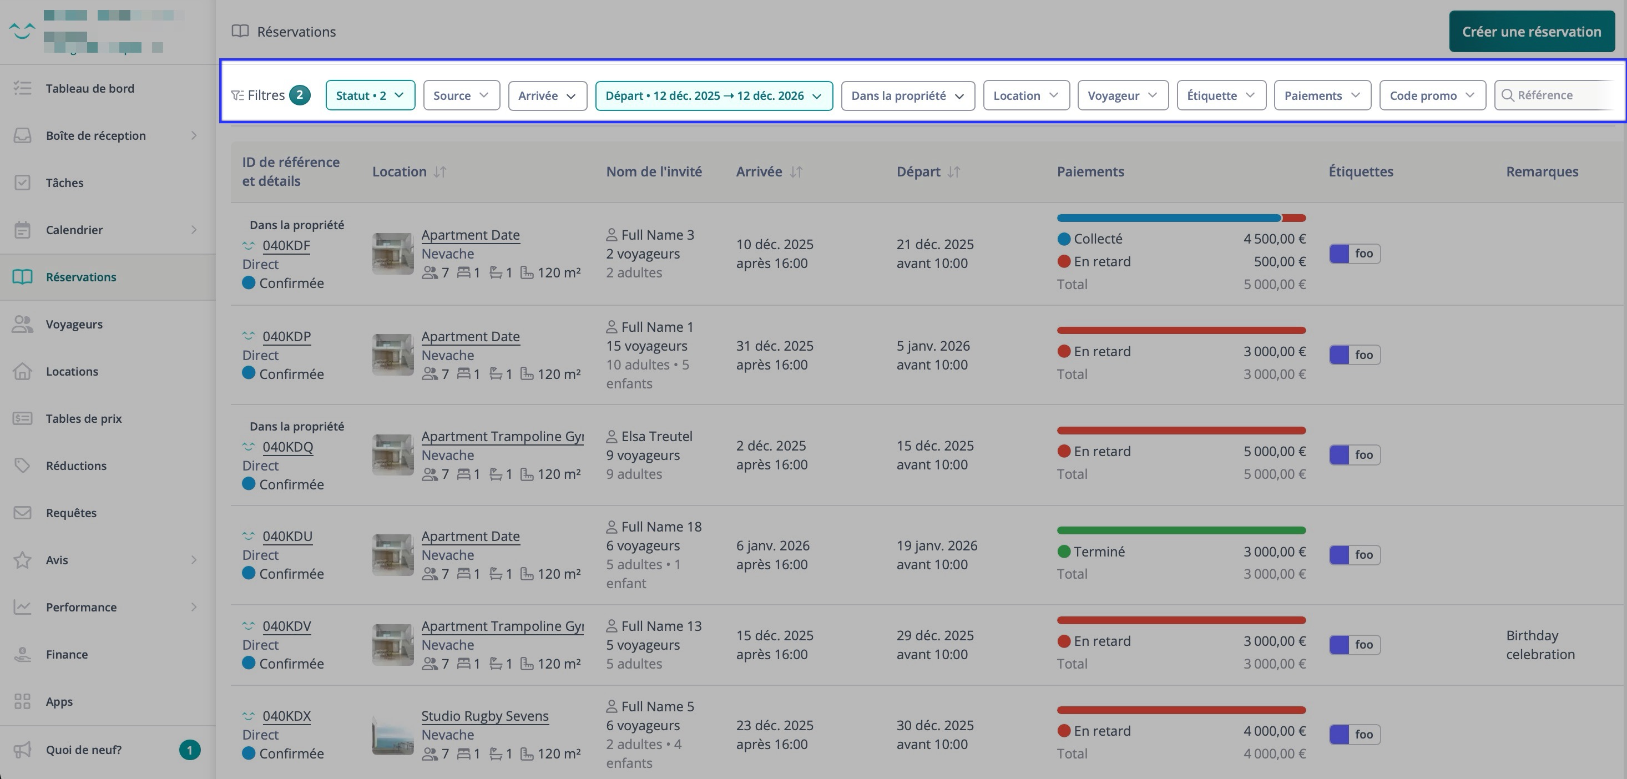The image size is (1627, 779).
Task: Open the Paiements filter dropdown
Action: (x=1322, y=95)
